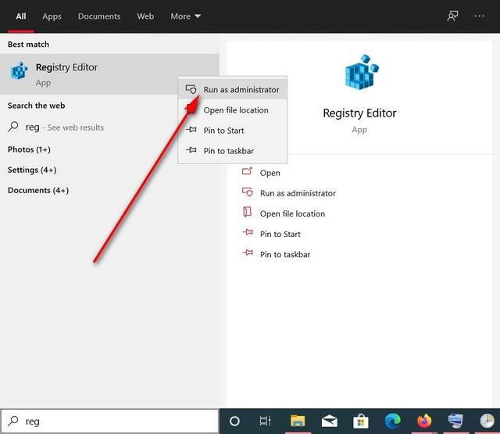Launch Firefox from taskbar
The image size is (500, 434).
tap(424, 421)
